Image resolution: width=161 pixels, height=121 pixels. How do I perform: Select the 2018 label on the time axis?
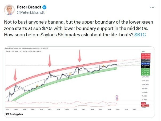(x=50, y=109)
